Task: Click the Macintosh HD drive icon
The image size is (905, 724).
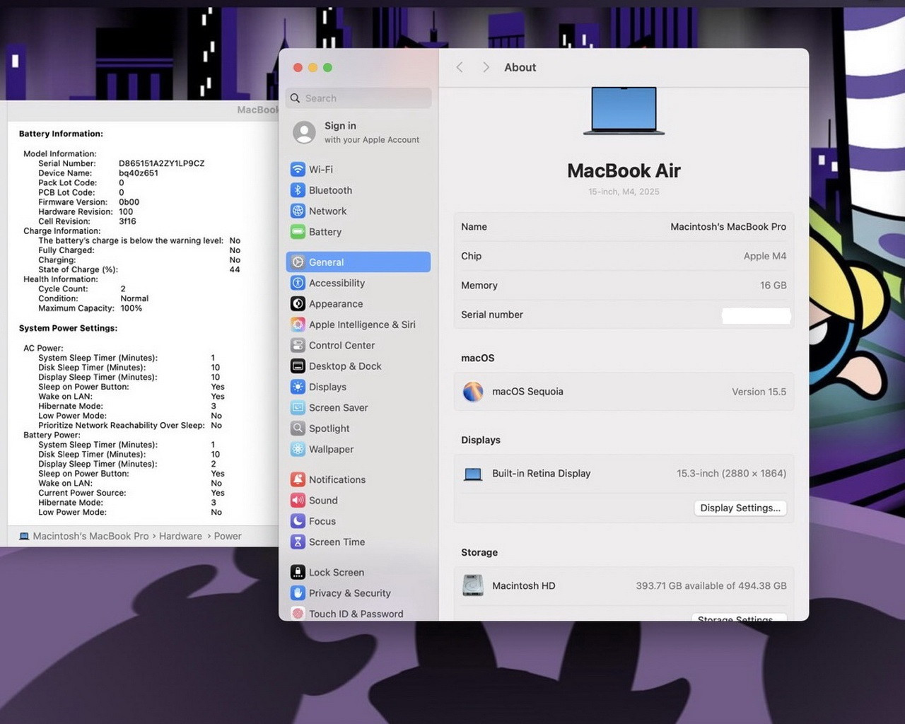Action: [x=473, y=585]
